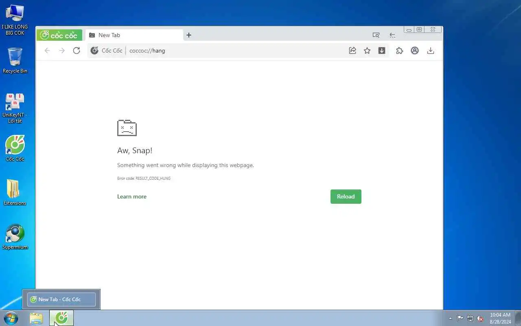The image size is (521, 326).
Task: Click the network tray icon
Action: click(470, 318)
